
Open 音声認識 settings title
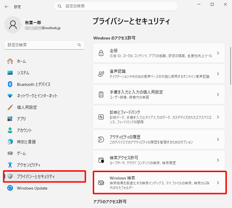point(118,71)
